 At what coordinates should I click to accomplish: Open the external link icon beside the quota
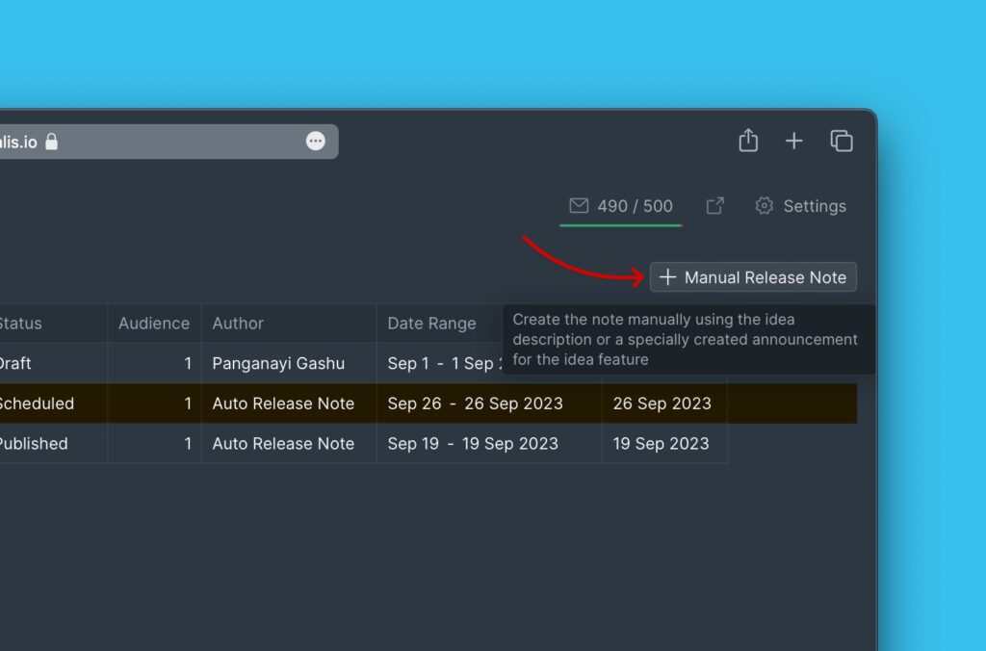pos(714,205)
